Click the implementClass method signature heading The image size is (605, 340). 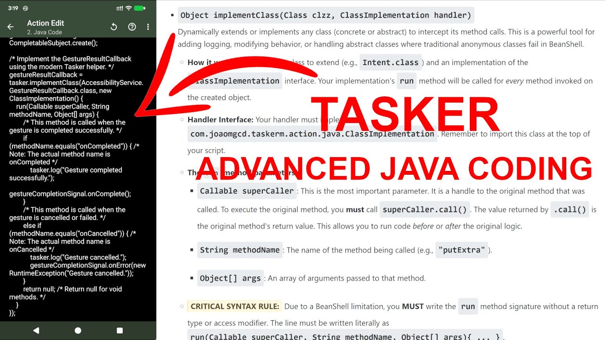(326, 15)
